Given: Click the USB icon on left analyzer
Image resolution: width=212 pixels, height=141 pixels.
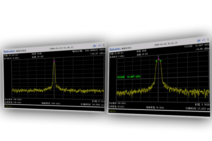Looking at the screenshot, I should click(99, 45).
